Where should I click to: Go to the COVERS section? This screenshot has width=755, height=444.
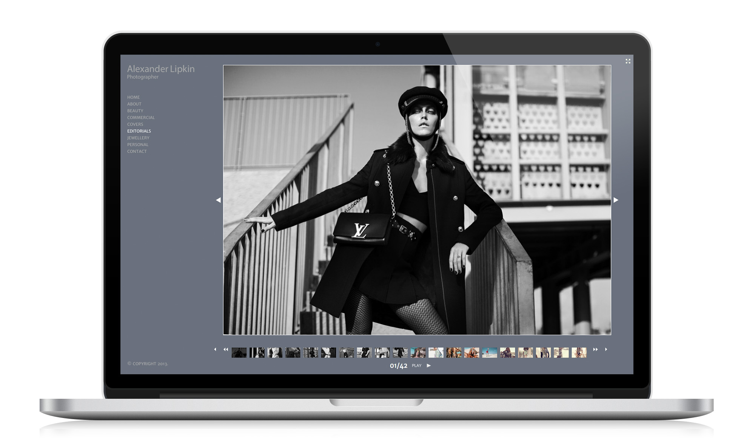tap(135, 124)
